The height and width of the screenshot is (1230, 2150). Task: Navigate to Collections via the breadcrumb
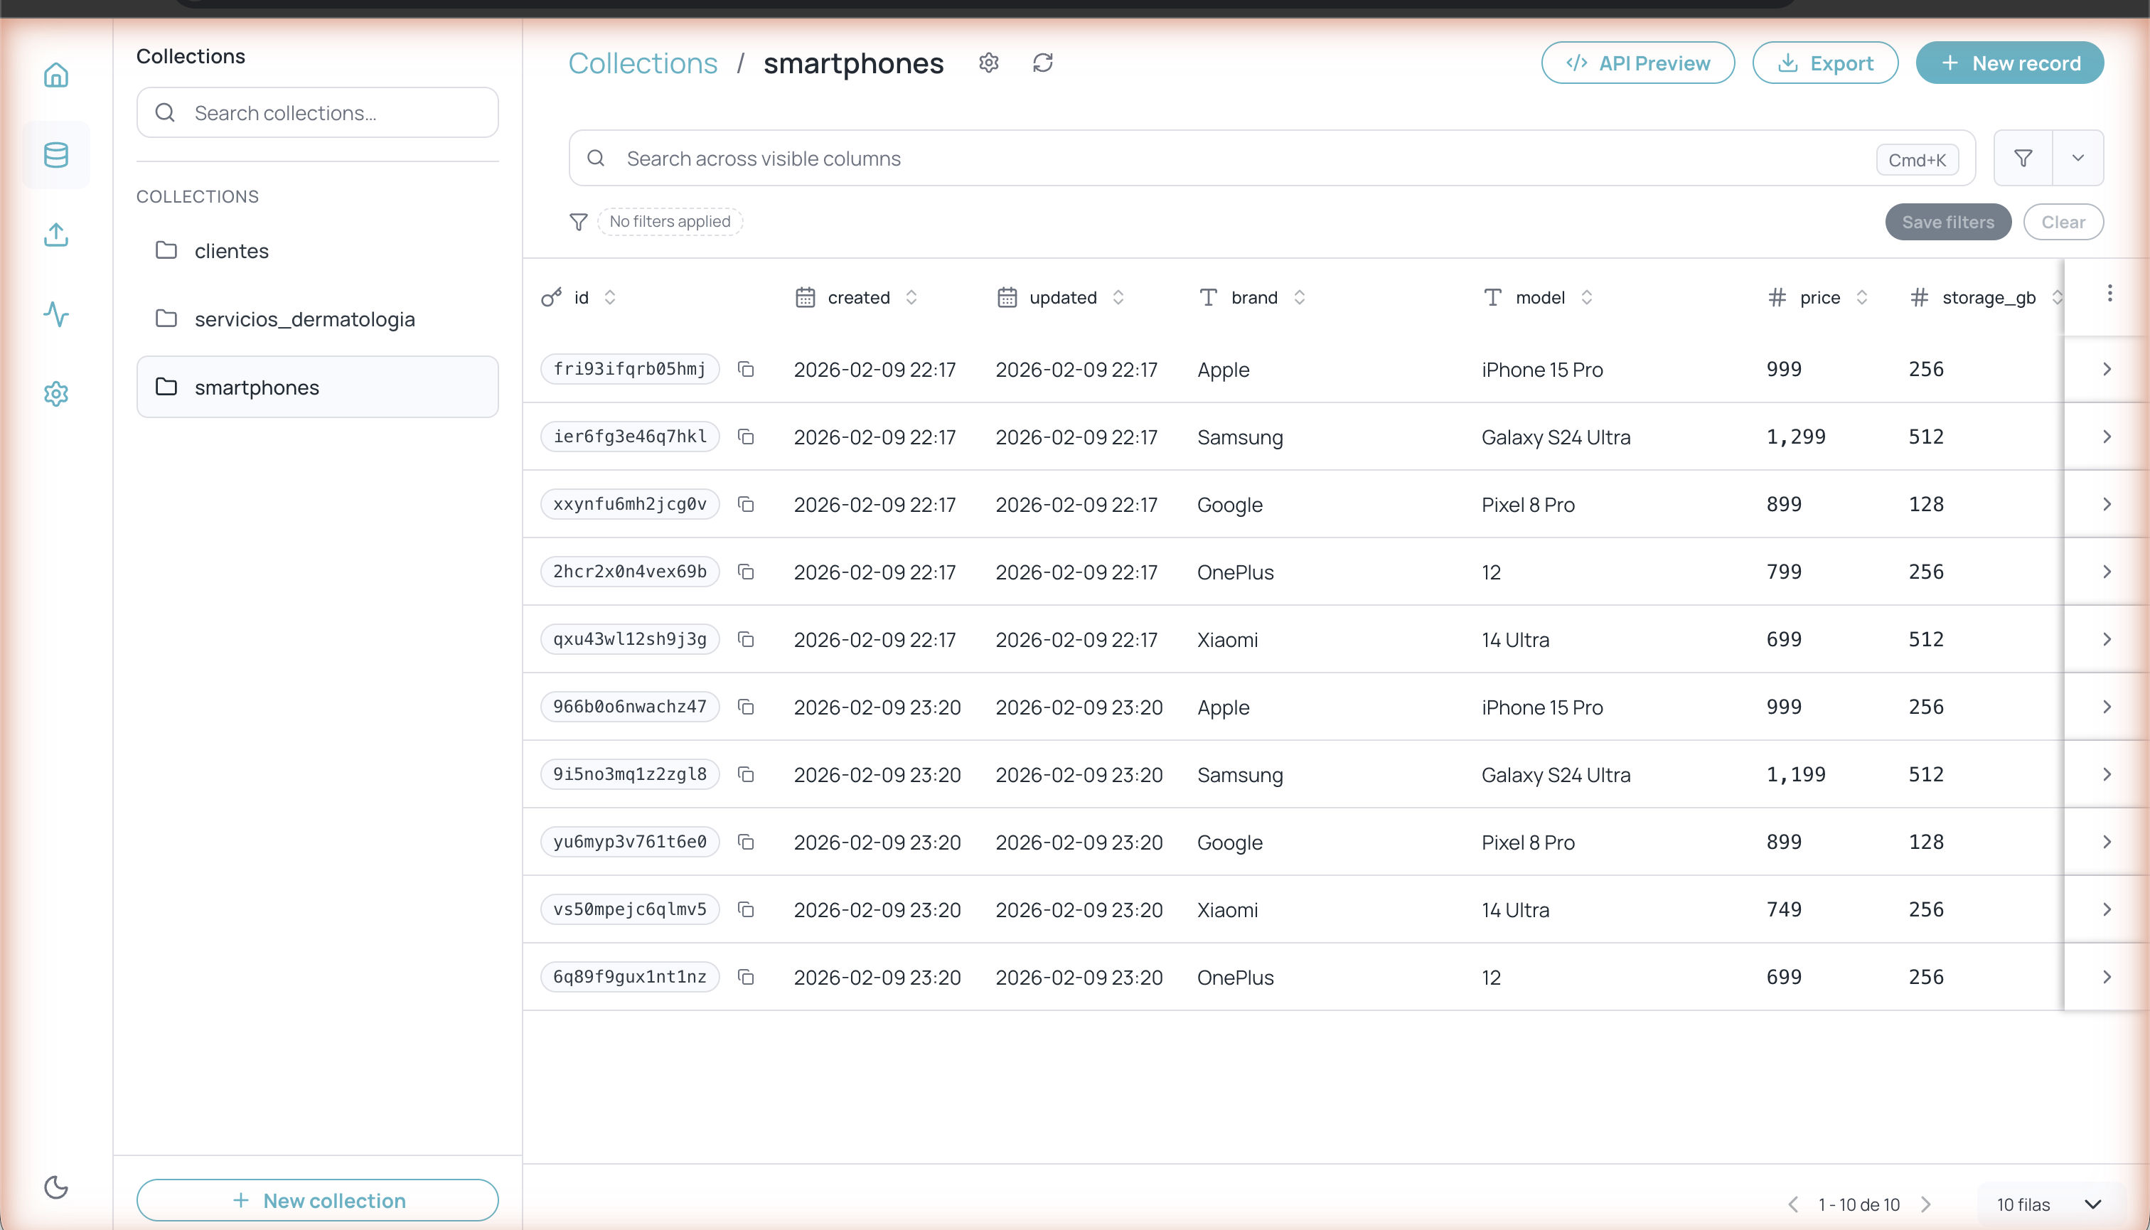[x=643, y=63]
